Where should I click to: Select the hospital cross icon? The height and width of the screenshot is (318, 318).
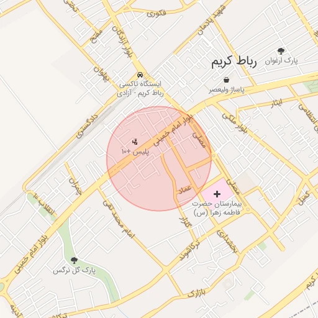[217, 194]
